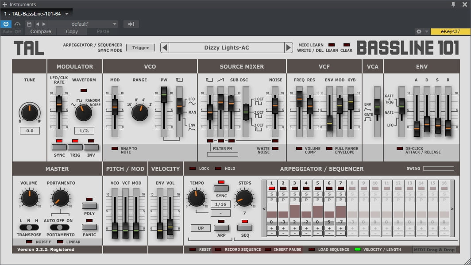This screenshot has height=265, width=471.
Task: Click the master VOLUME knob
Action: tap(29, 198)
